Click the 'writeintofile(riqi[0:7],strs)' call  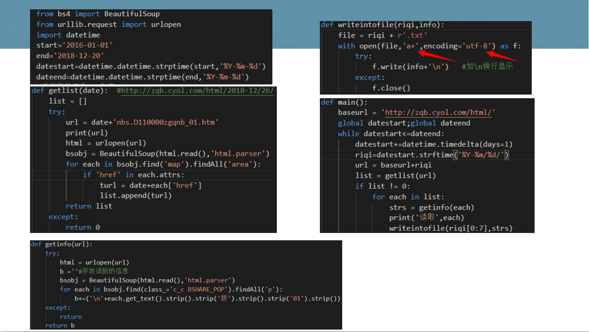451,228
